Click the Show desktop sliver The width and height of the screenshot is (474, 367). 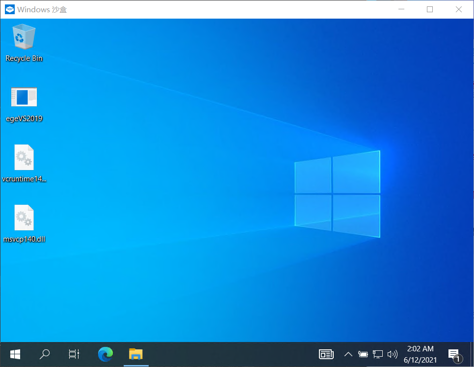[x=472, y=354]
